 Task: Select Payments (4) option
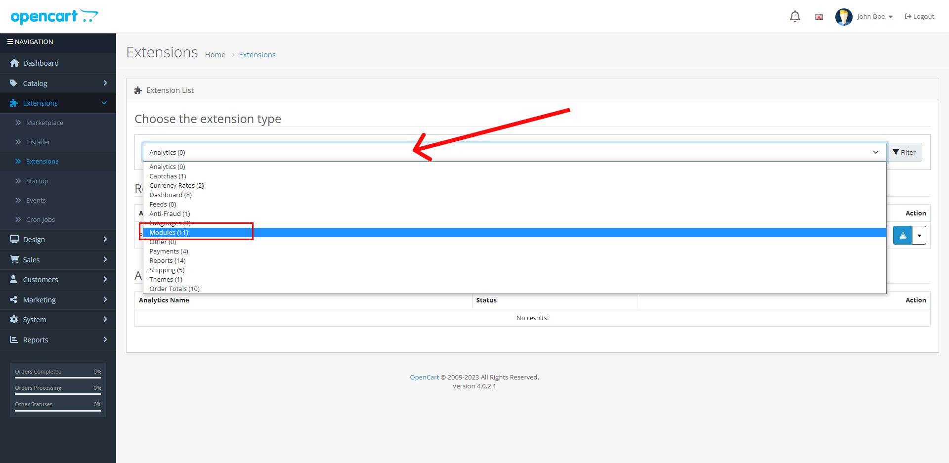515,251
